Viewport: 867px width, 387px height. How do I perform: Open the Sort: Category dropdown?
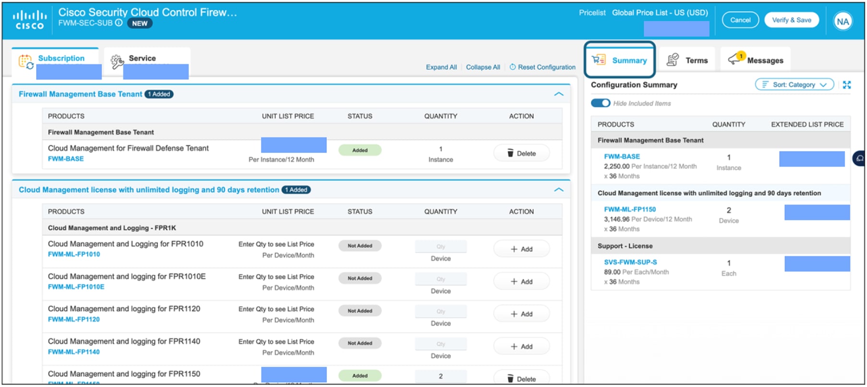(795, 85)
